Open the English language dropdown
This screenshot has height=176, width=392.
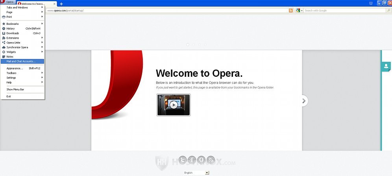click(x=196, y=173)
